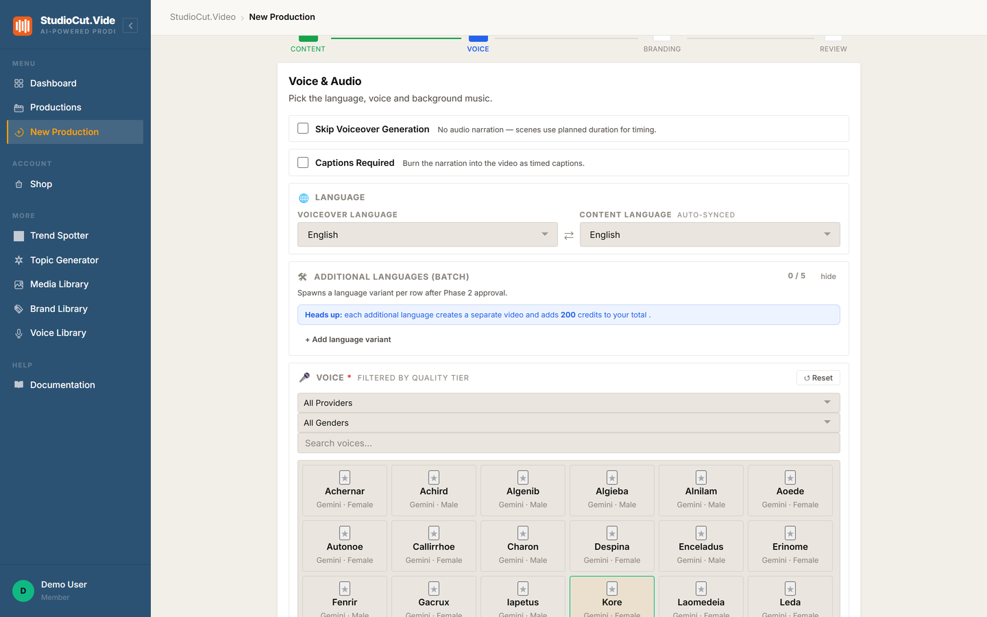Open the Voiceover Language dropdown
Viewport: 987px width, 617px height.
tap(428, 234)
